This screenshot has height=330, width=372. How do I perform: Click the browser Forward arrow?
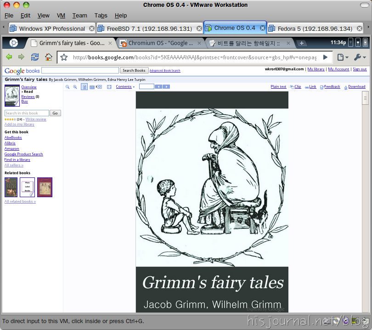pos(21,57)
